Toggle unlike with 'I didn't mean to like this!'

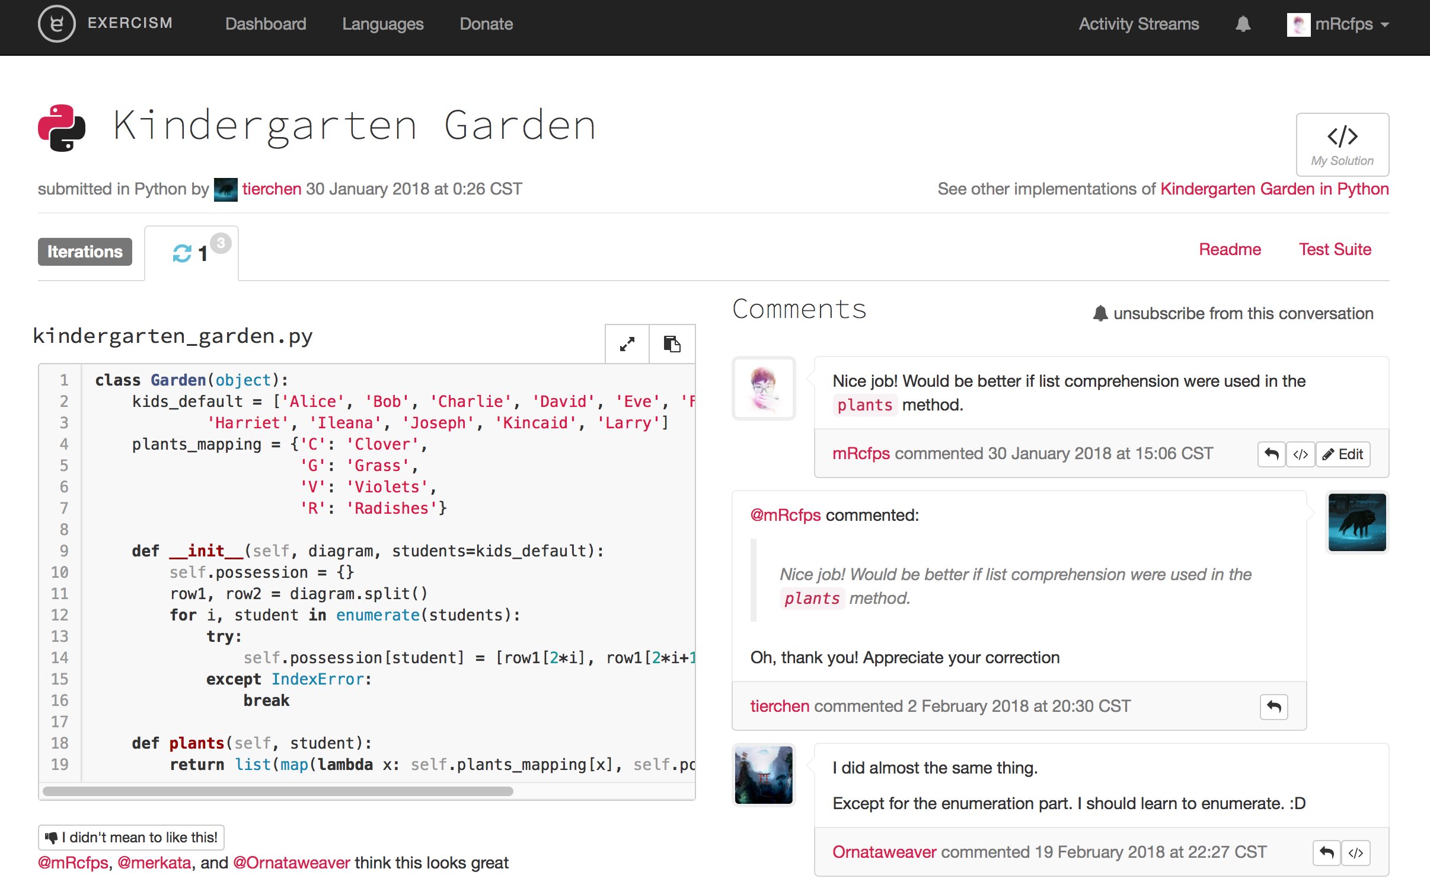[131, 837]
